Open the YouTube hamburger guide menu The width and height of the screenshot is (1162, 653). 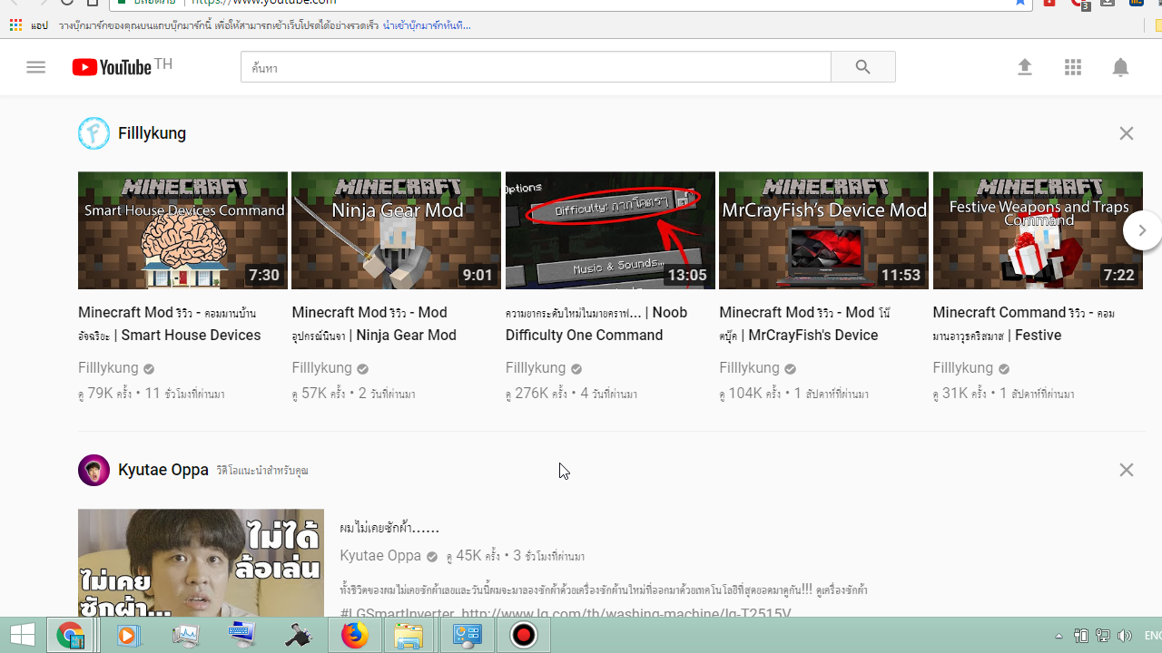(35, 67)
